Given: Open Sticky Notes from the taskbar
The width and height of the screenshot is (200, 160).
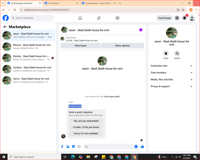Looking at the screenshot, I should 104,157.
